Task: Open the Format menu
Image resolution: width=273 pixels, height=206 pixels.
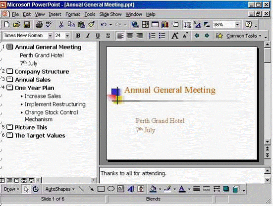Action: (x=73, y=14)
